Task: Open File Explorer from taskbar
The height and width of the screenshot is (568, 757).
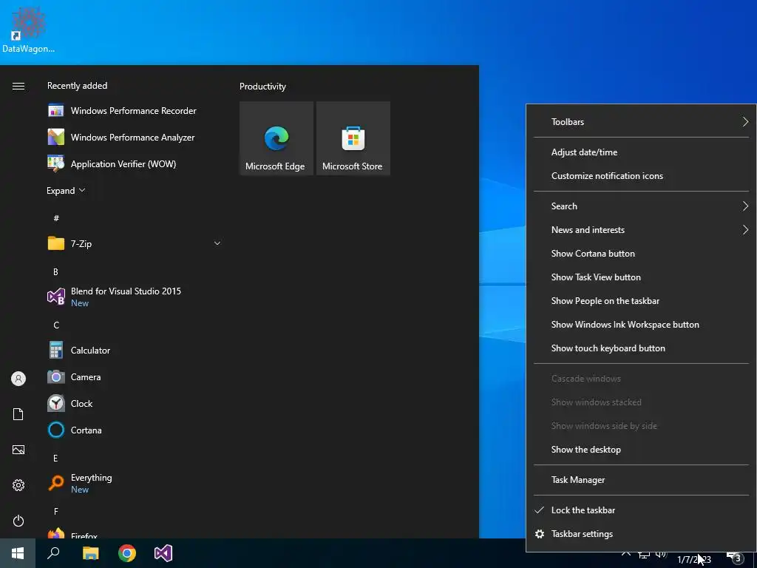Action: (90, 553)
